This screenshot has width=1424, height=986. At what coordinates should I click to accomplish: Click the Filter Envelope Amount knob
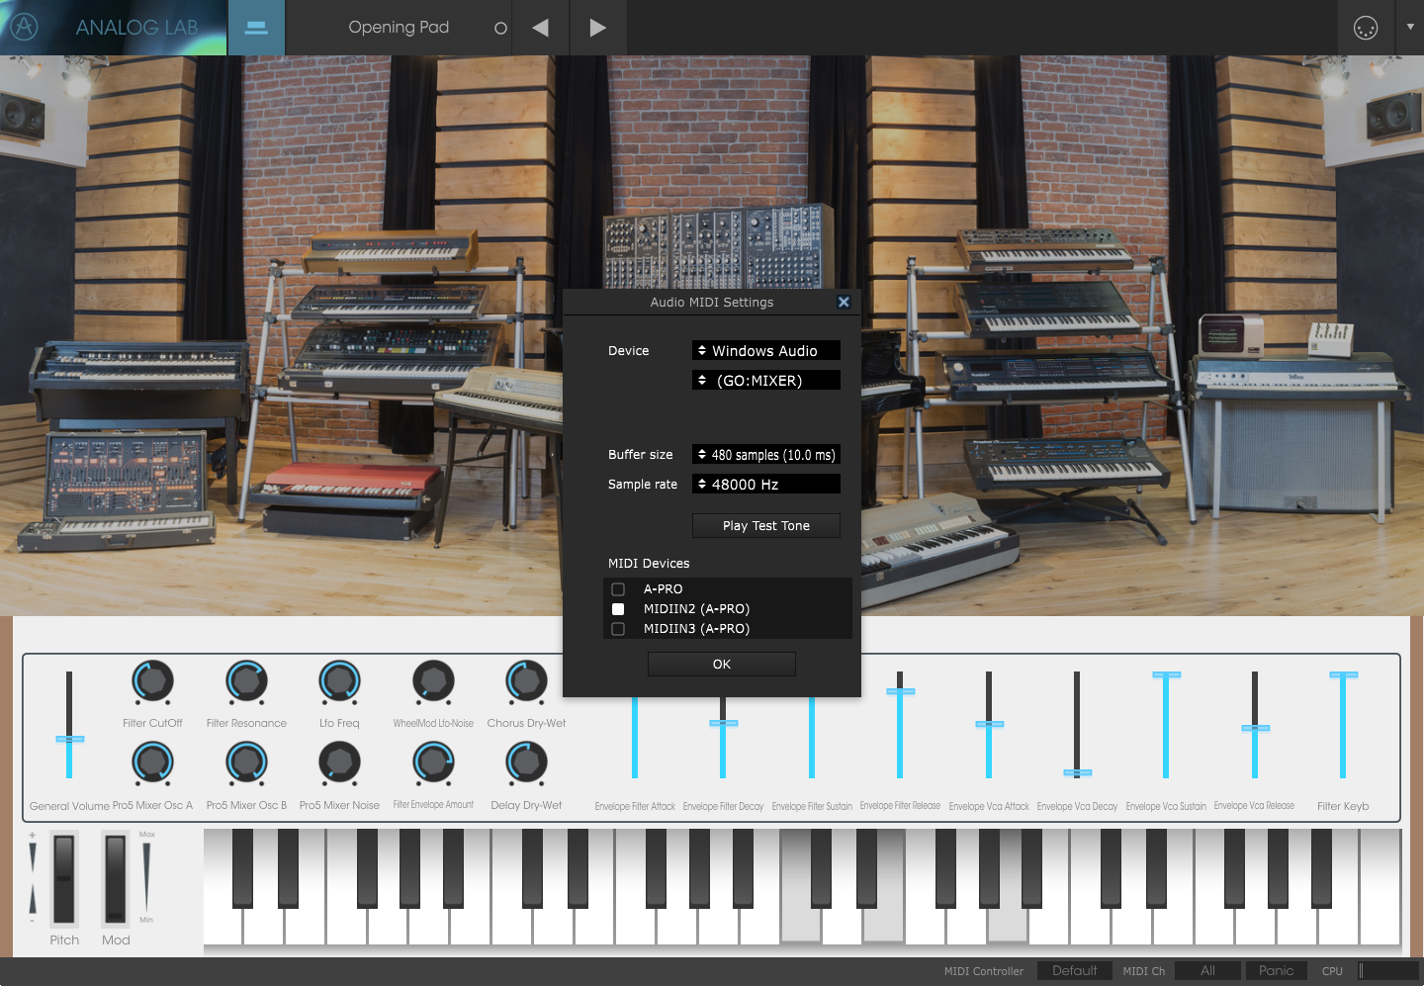[433, 762]
